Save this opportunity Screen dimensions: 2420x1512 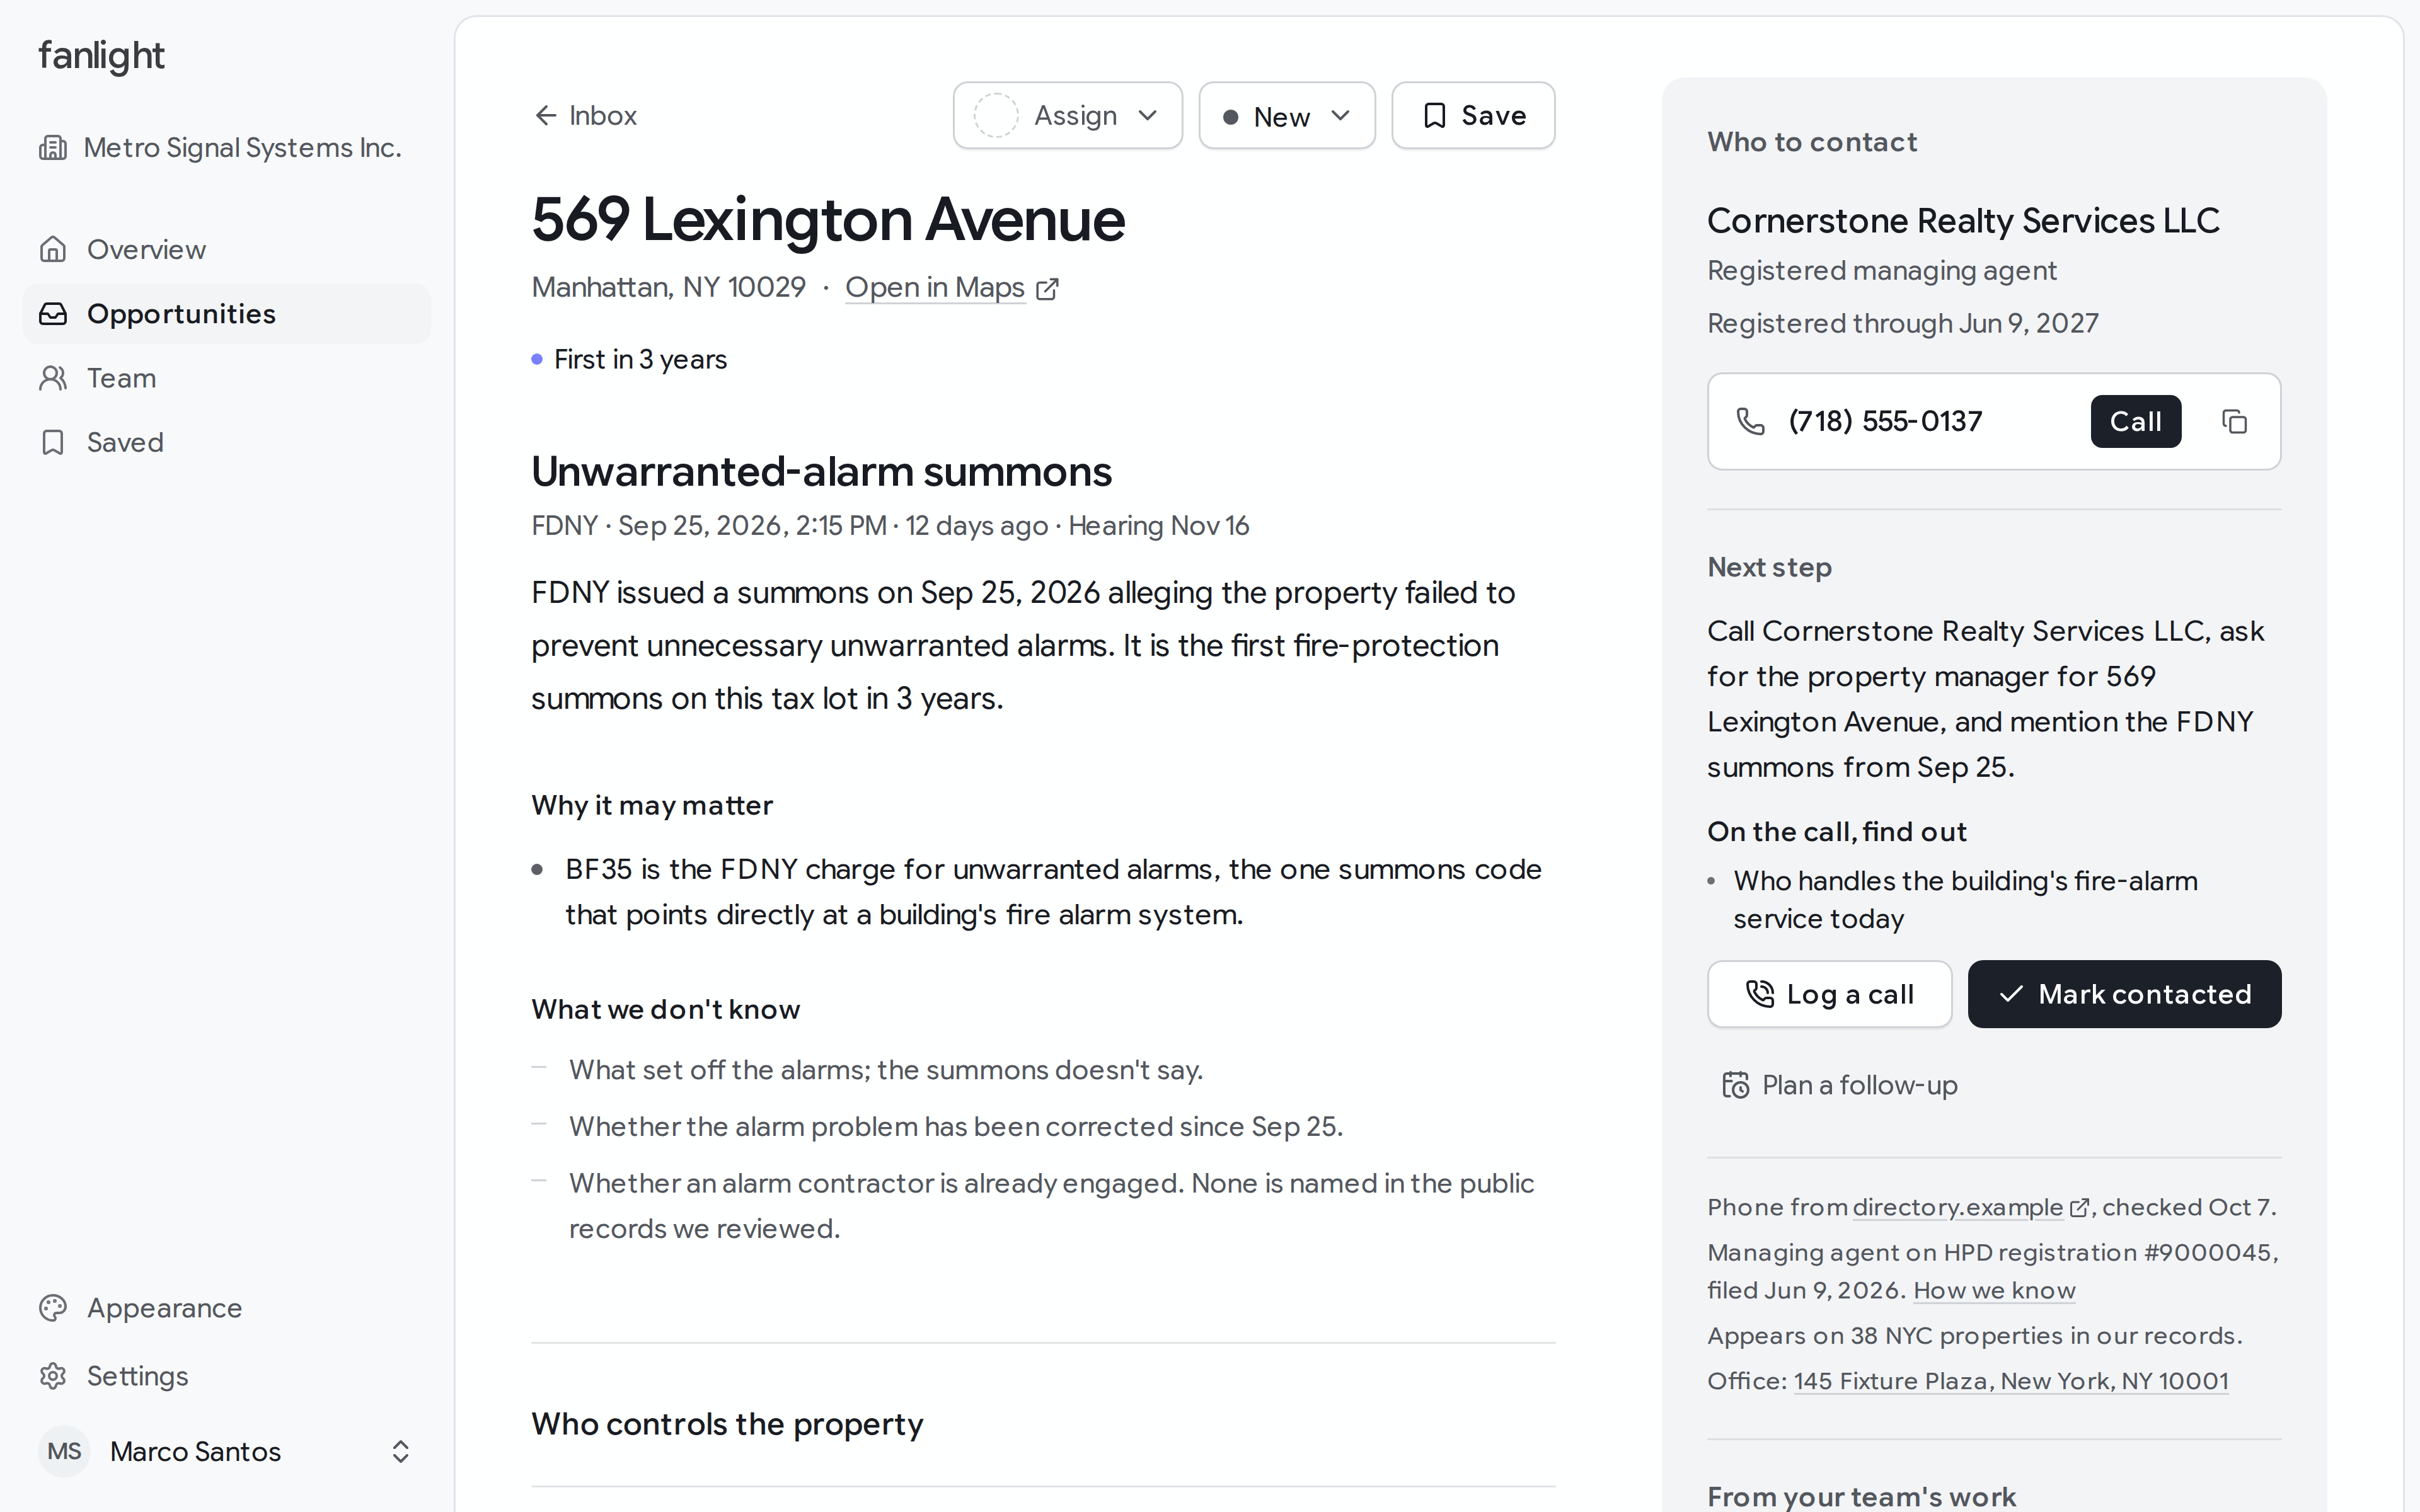pyautogui.click(x=1473, y=116)
